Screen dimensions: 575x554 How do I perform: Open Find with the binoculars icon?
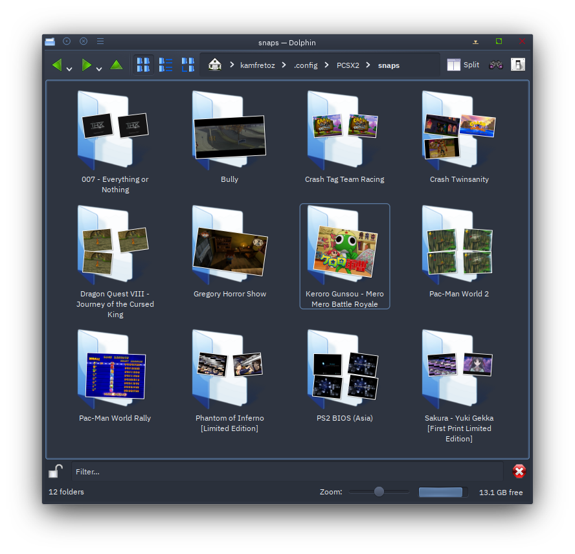(x=496, y=65)
